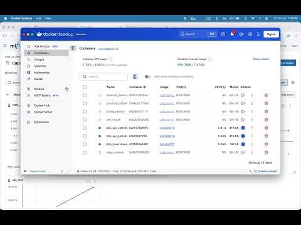The height and width of the screenshot is (225, 301).
Task: Open Docker Hub in the sidebar
Action: point(42,106)
